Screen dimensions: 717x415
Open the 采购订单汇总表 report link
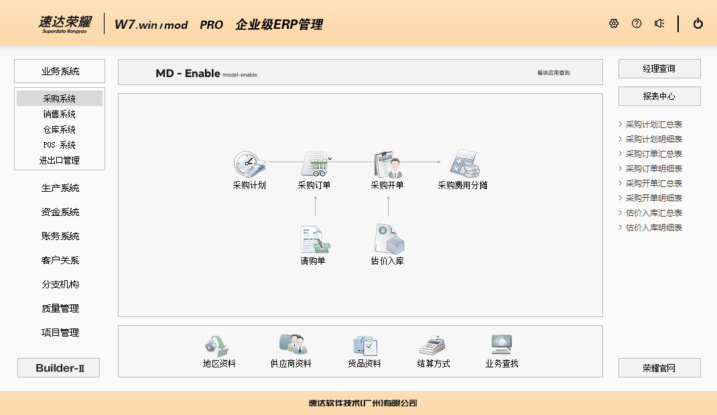tap(654, 154)
